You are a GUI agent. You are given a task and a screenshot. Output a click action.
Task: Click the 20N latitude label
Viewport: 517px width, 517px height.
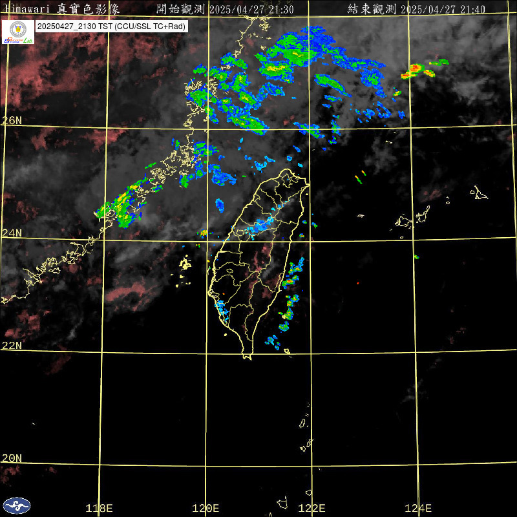12,458
